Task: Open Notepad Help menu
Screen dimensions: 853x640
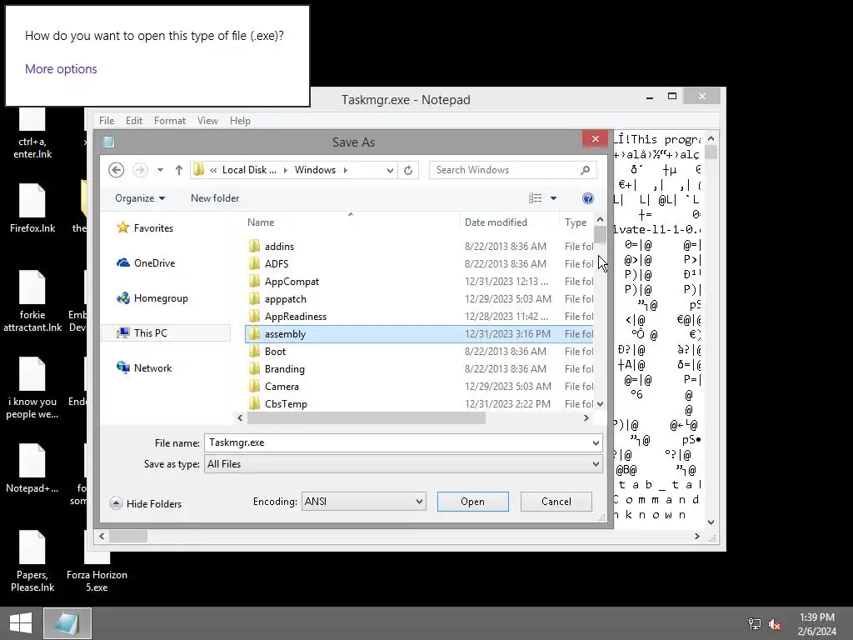Action: [x=240, y=121]
